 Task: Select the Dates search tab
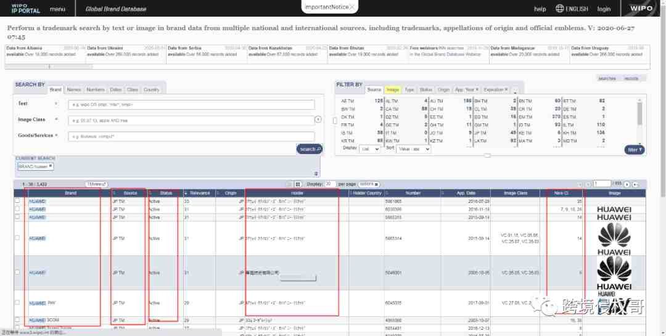click(115, 89)
